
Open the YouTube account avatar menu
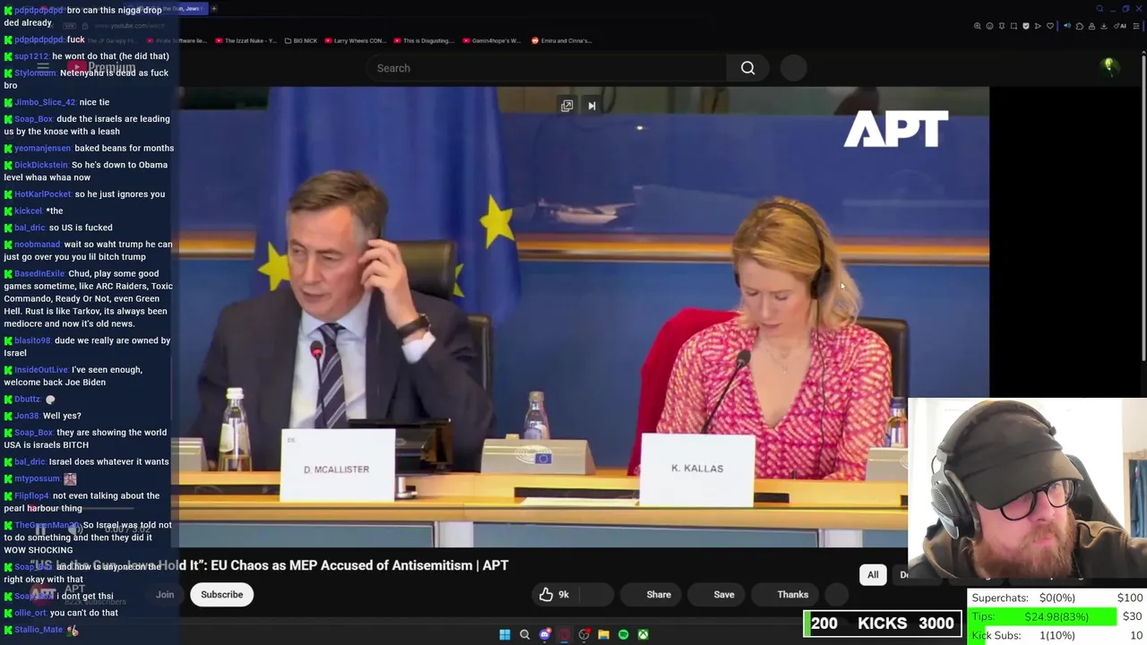pyautogui.click(x=1108, y=66)
